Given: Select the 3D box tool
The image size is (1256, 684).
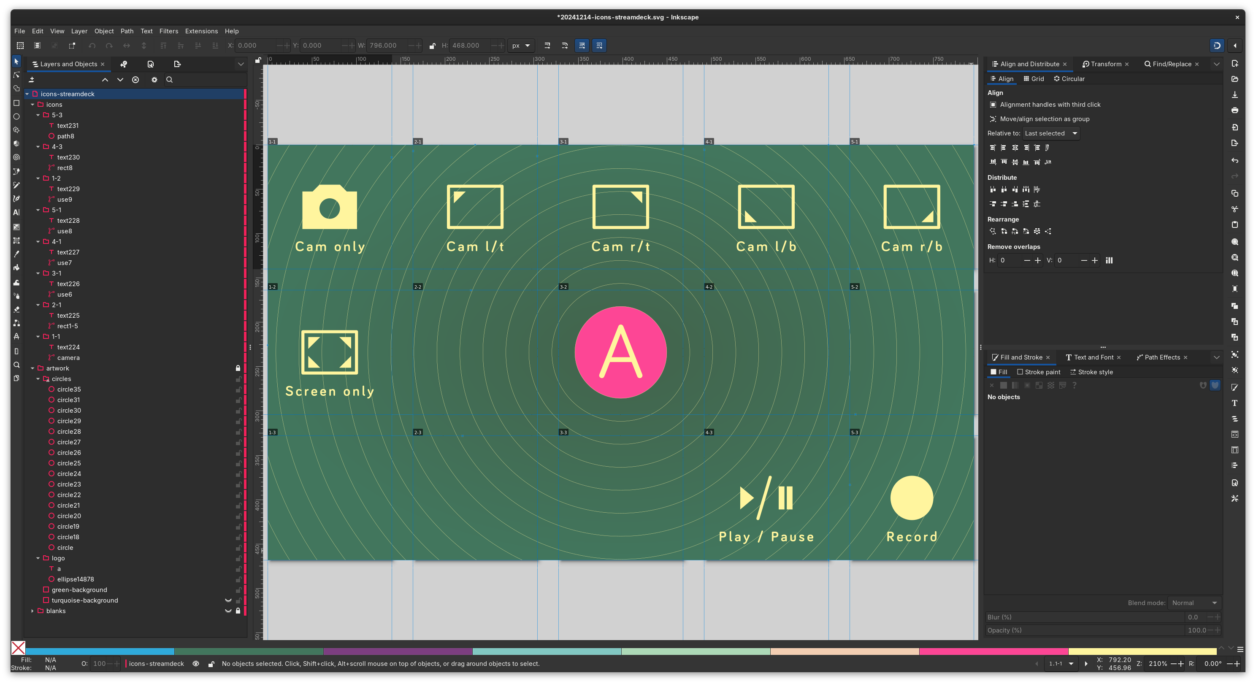Looking at the screenshot, I should tap(16, 144).
